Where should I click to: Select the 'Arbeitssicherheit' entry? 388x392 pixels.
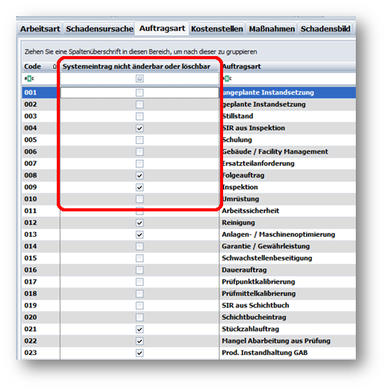288,211
